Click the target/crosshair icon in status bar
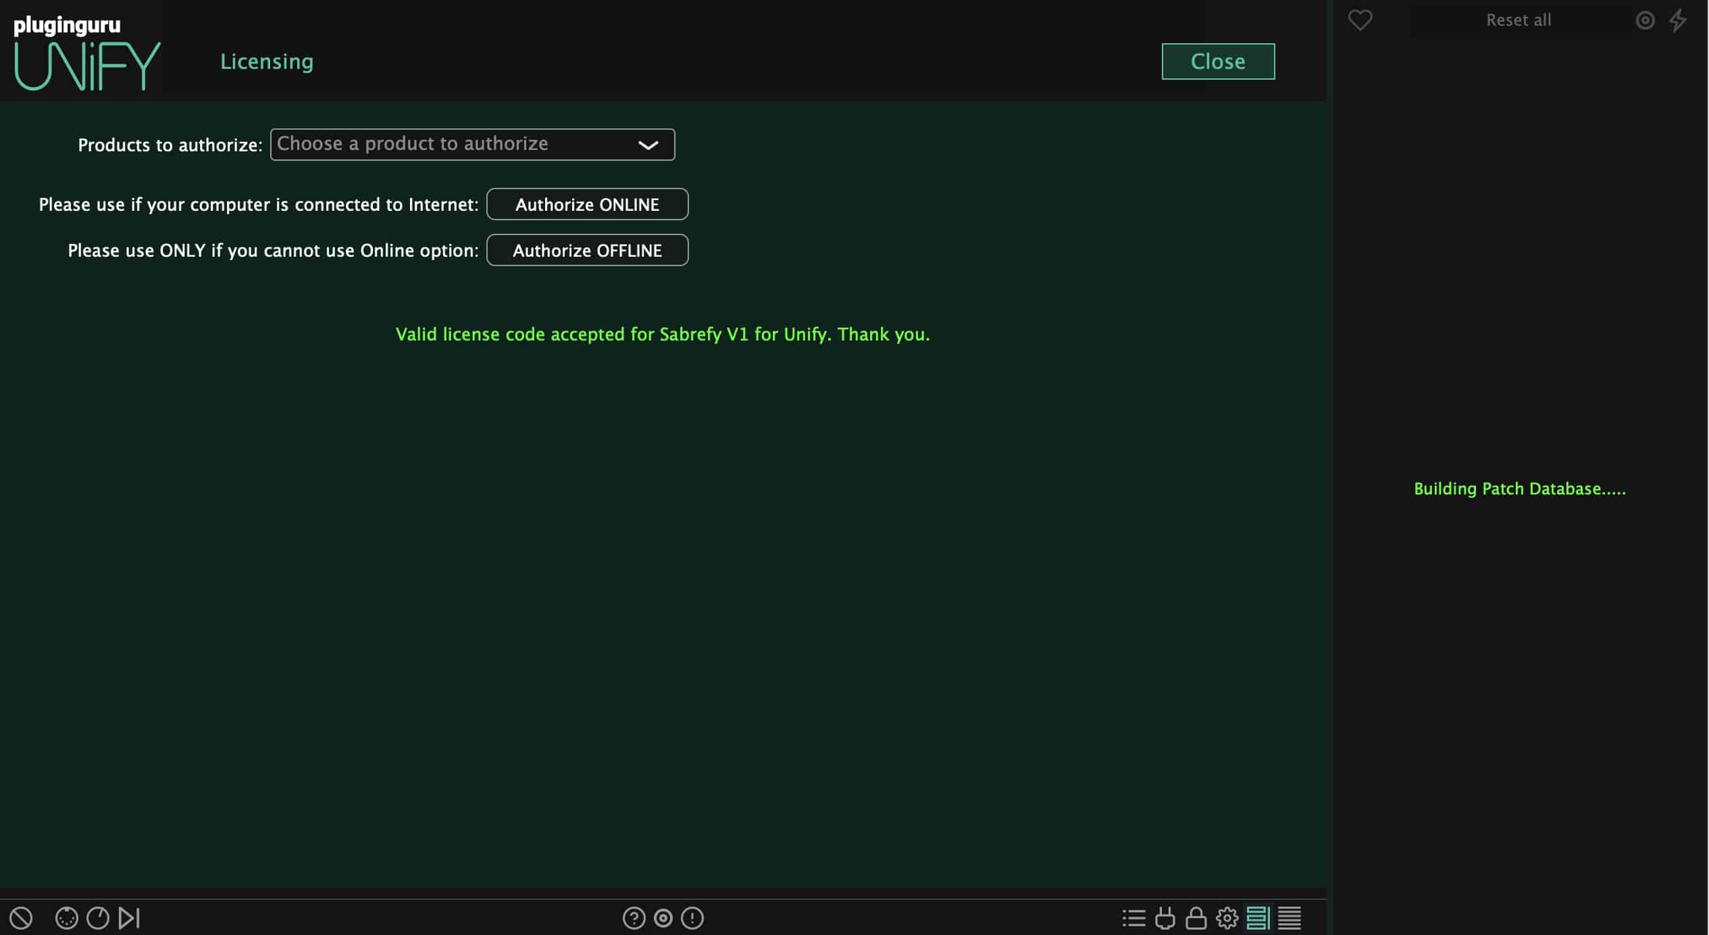 click(663, 917)
